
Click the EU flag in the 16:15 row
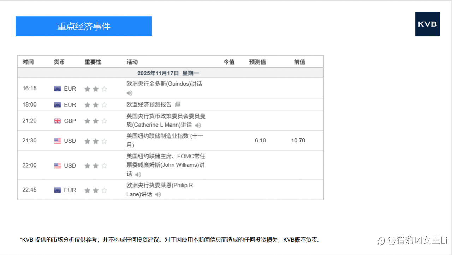pyautogui.click(x=58, y=89)
